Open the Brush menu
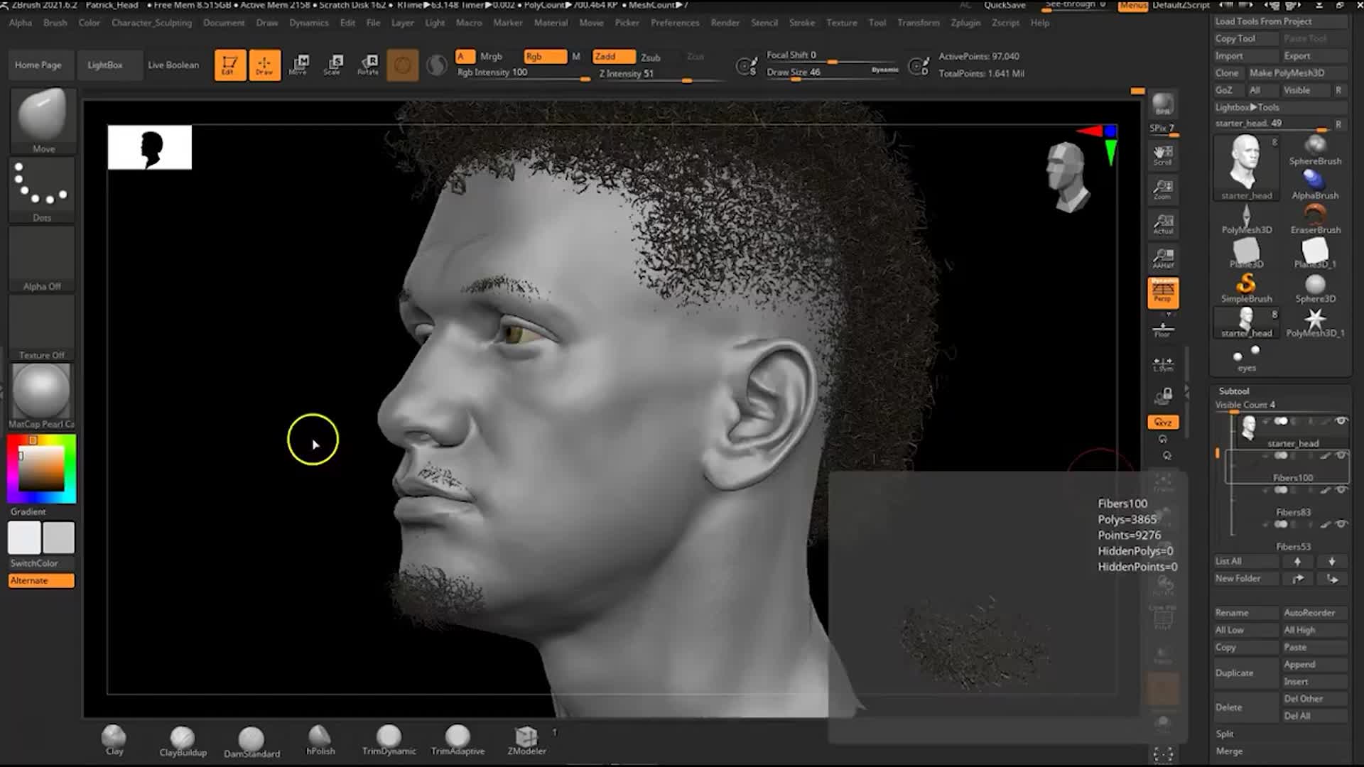The width and height of the screenshot is (1364, 767). (x=55, y=23)
